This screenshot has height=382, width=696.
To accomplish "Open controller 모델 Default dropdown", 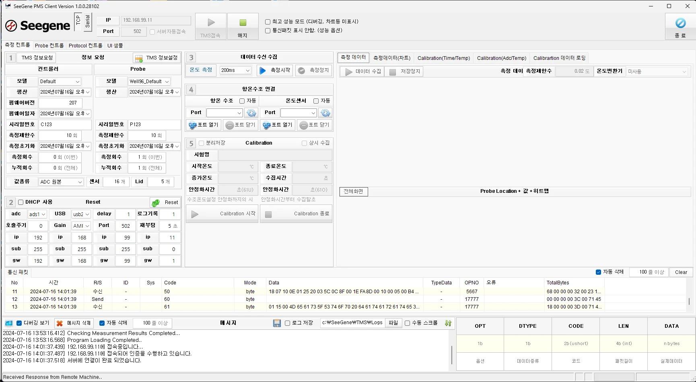I will coord(60,81).
